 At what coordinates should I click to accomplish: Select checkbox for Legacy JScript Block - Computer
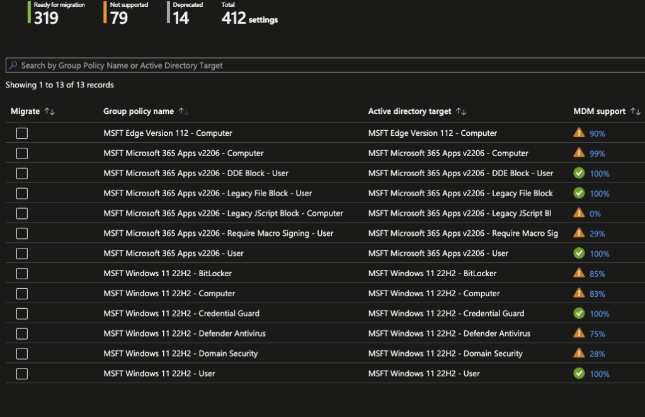pos(22,213)
